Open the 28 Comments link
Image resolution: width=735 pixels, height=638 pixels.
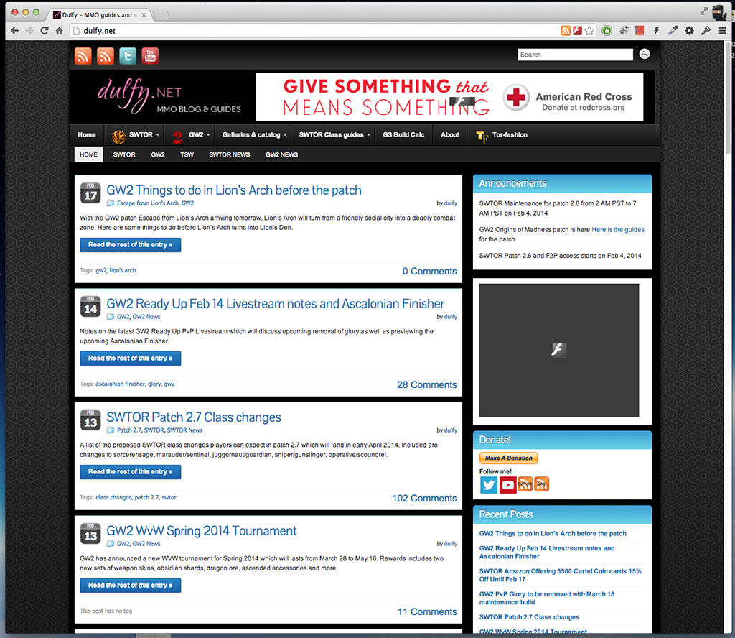(427, 384)
